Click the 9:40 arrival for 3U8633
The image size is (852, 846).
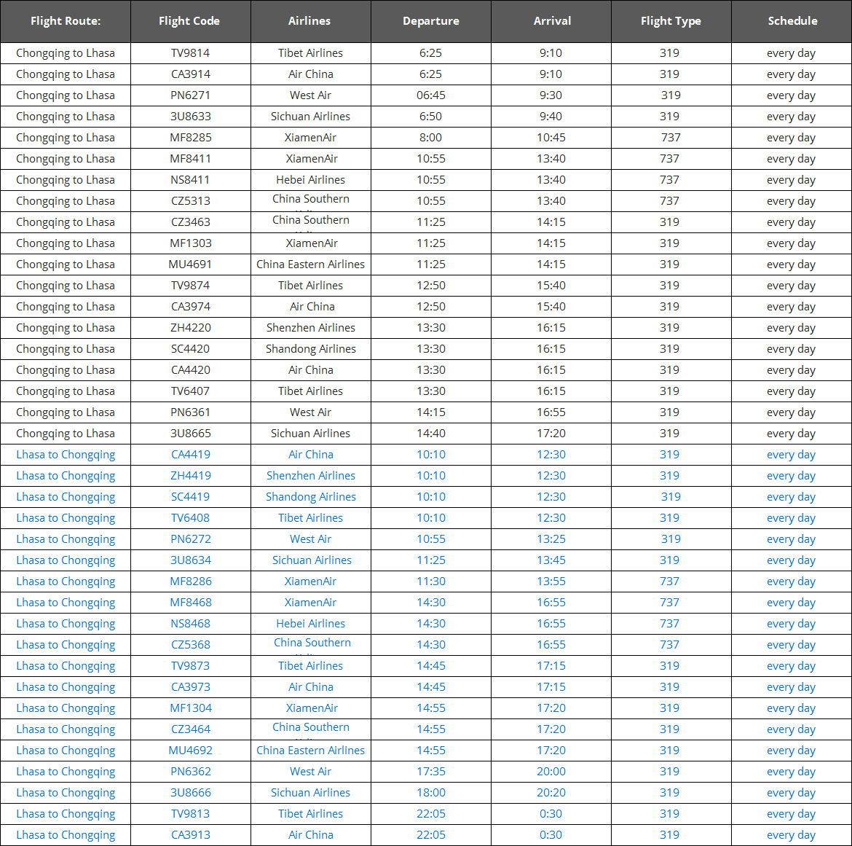tap(551, 117)
